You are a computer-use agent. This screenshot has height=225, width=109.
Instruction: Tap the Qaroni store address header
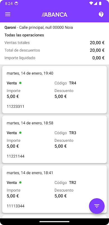pos(39,27)
